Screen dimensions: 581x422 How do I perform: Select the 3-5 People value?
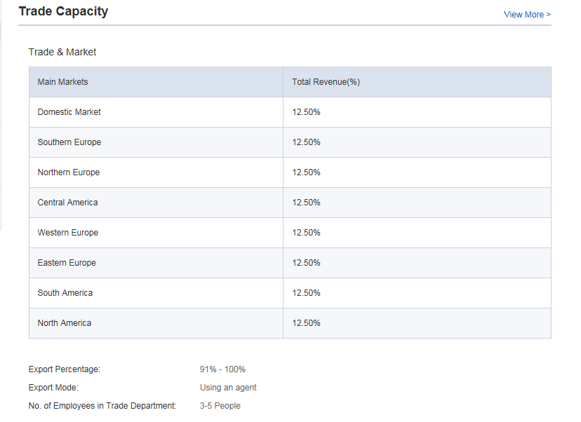click(x=220, y=406)
